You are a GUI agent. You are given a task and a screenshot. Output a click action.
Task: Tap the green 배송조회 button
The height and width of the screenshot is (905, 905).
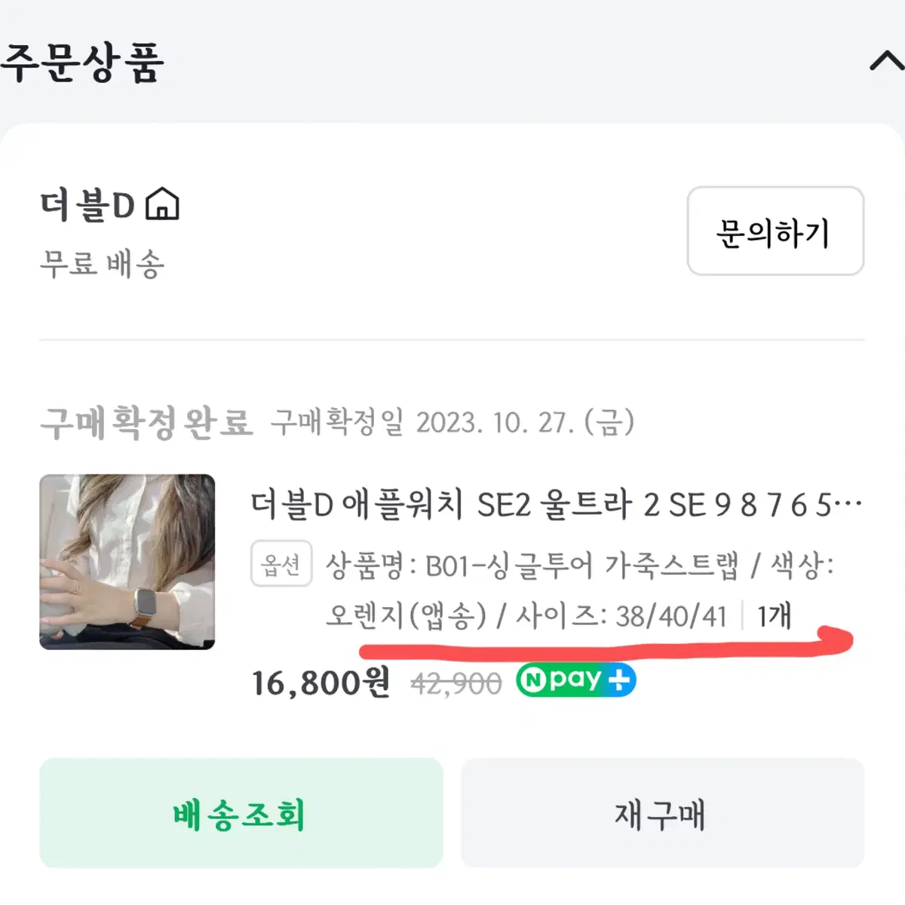pos(241,813)
